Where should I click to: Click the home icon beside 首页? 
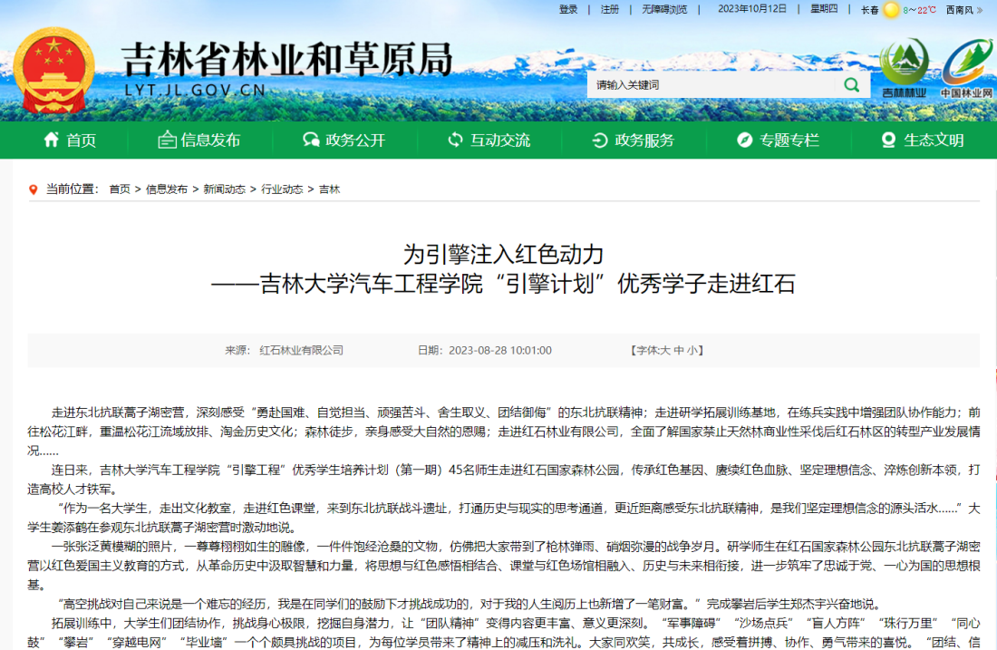[52, 140]
